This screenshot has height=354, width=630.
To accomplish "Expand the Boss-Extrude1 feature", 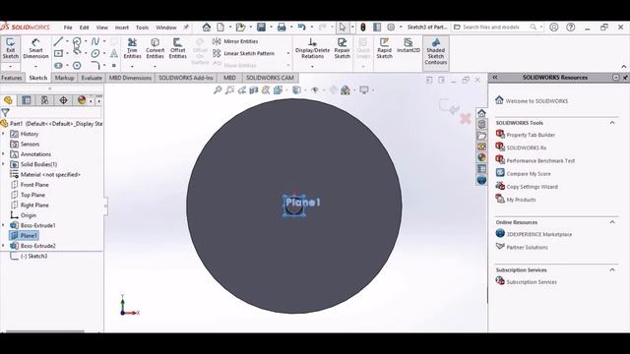I will (x=4, y=225).
